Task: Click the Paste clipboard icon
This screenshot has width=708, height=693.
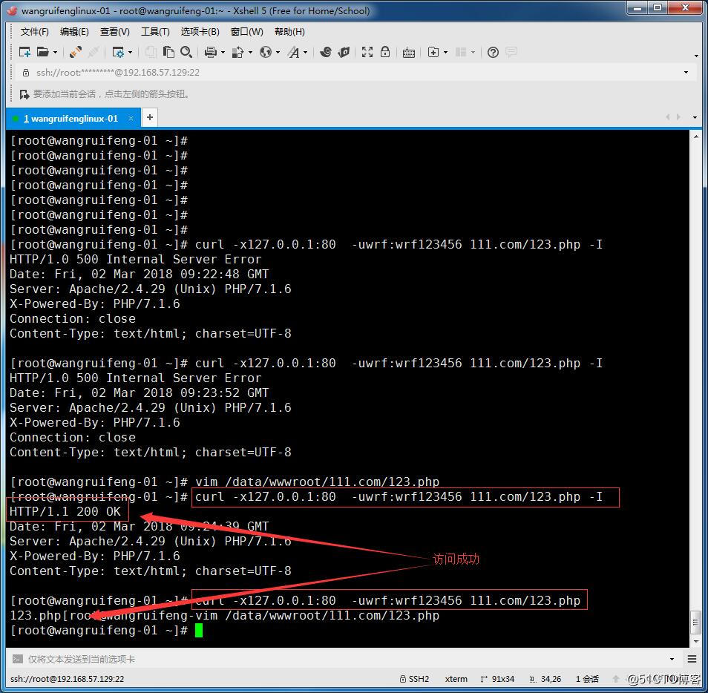Action: (168, 52)
